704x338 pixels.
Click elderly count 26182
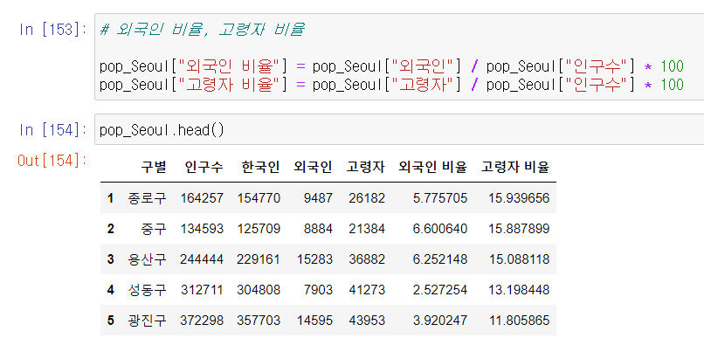(367, 198)
